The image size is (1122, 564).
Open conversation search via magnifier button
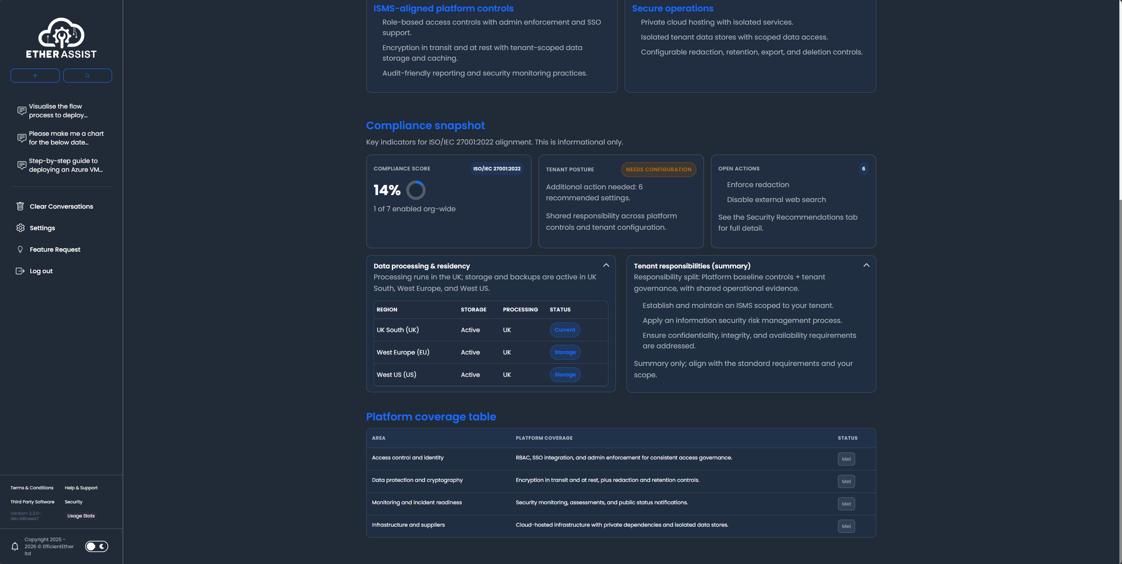point(87,76)
